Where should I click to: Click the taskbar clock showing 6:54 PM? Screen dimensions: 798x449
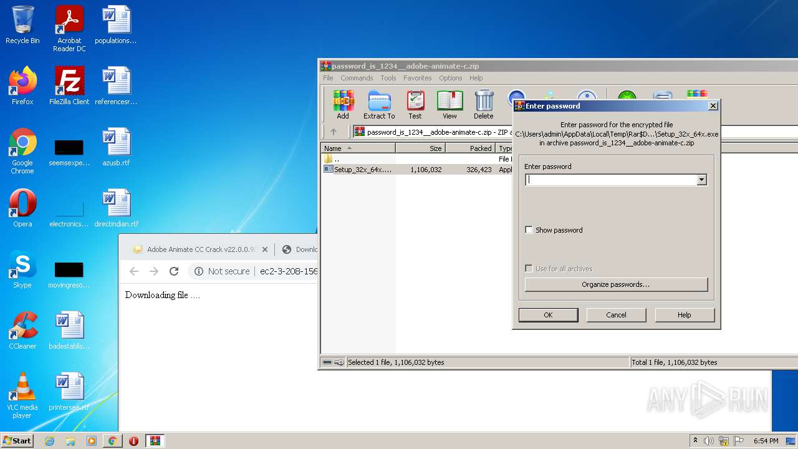(766, 441)
